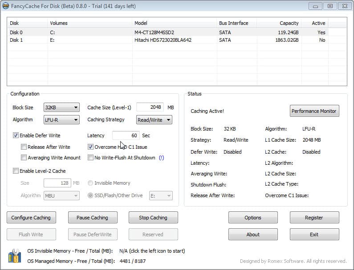The width and height of the screenshot is (354, 270).
Task: Minimize the FancyCache window
Action: coord(315,6)
